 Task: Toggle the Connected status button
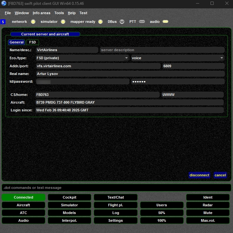click(23, 197)
